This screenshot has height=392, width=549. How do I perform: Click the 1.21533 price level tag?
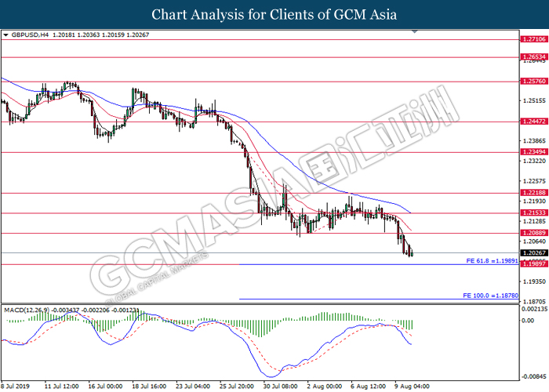533,212
